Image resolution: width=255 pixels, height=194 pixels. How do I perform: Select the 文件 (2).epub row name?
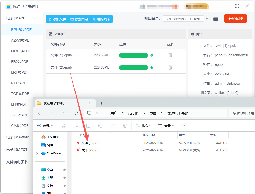coord(61,67)
